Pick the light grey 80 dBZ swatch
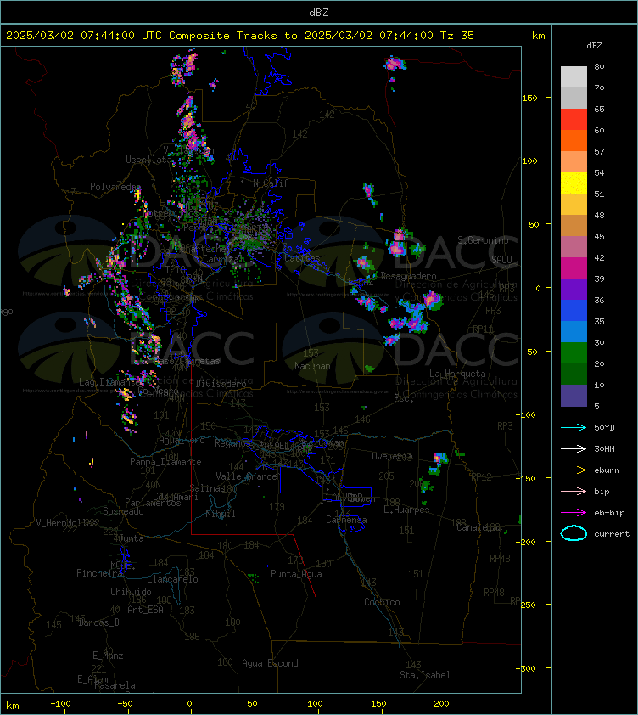This screenshot has width=638, height=715. click(x=574, y=76)
